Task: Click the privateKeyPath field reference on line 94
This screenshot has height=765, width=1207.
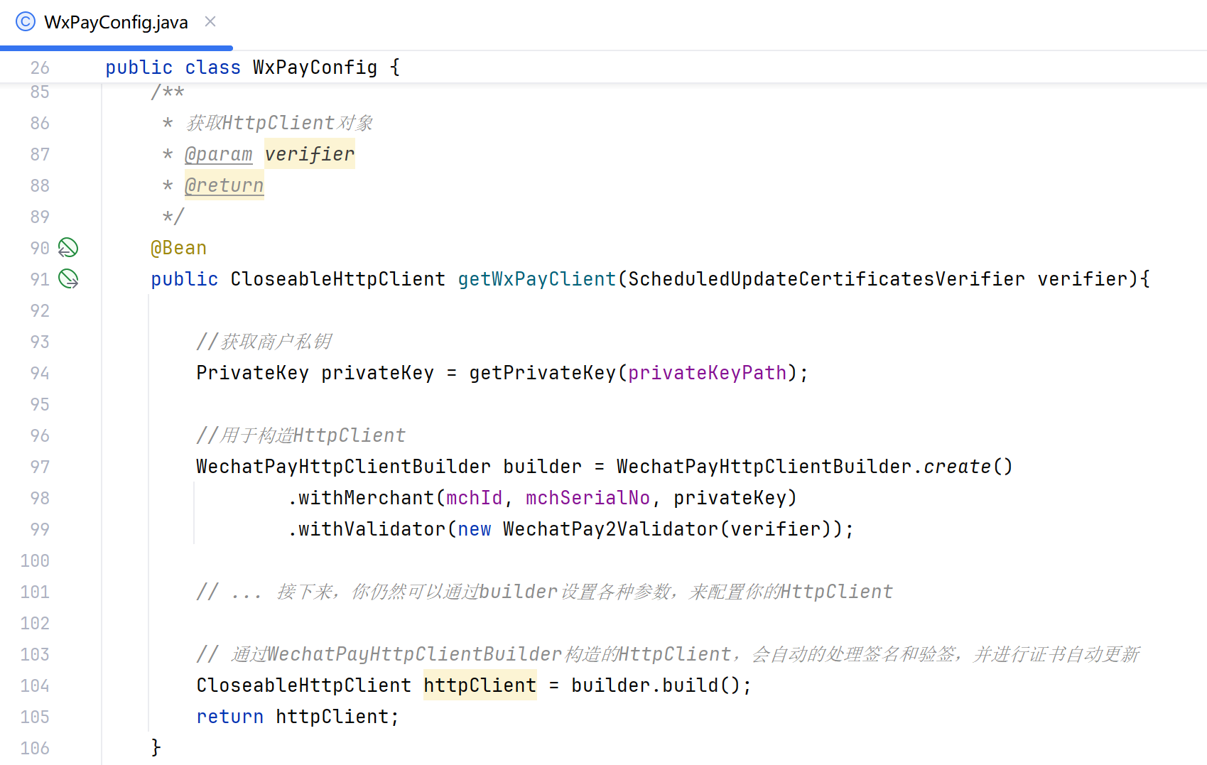Action: point(707,372)
